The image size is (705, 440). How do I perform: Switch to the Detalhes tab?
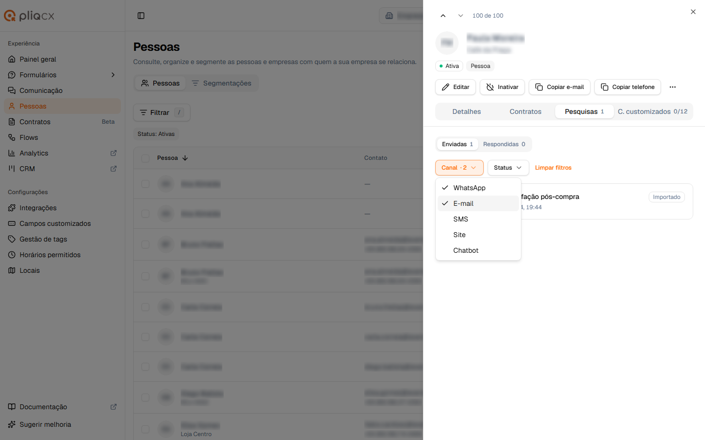[x=467, y=111]
